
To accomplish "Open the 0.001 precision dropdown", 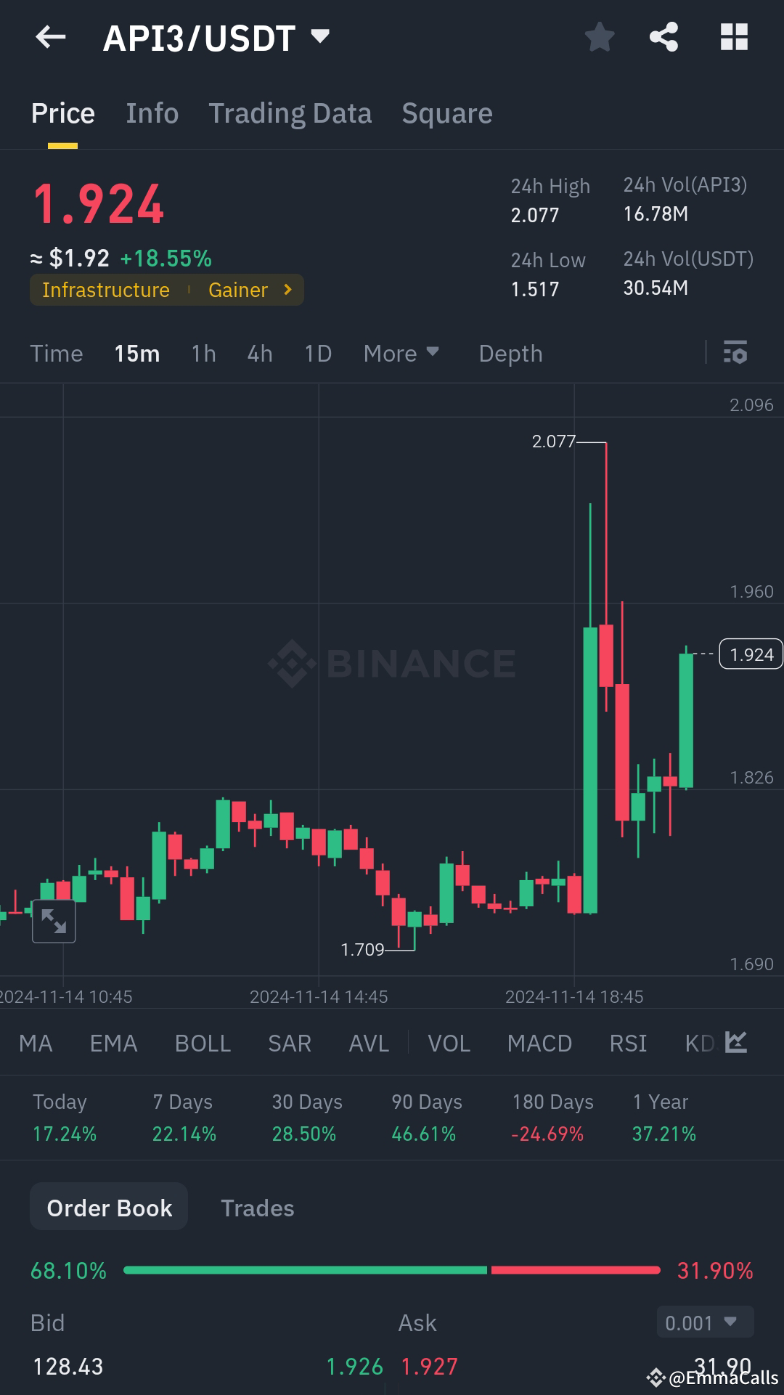I will click(x=703, y=1322).
